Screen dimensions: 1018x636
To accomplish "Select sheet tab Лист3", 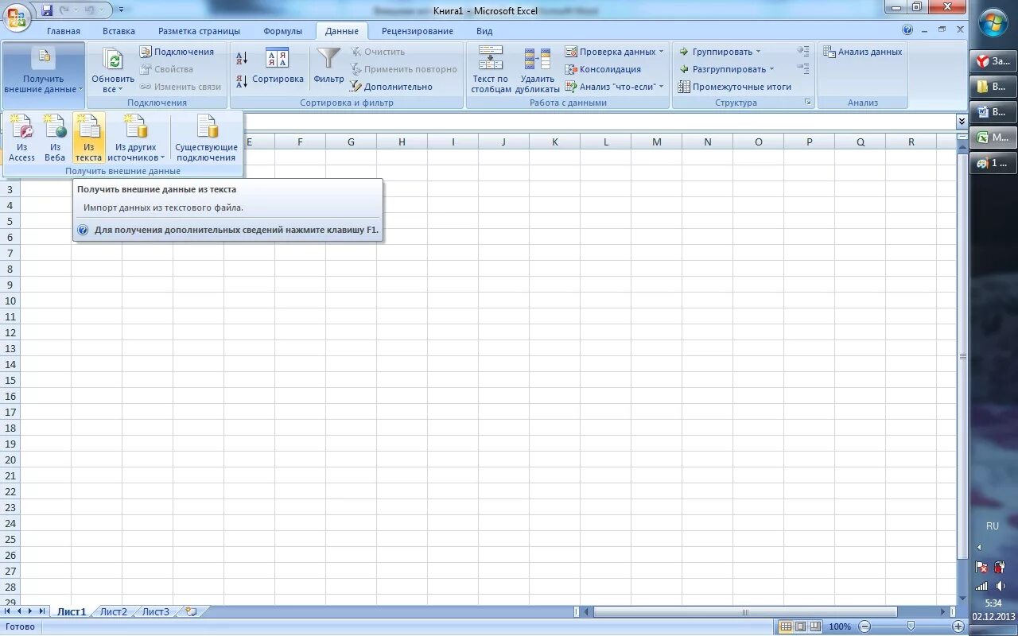I will click(156, 611).
